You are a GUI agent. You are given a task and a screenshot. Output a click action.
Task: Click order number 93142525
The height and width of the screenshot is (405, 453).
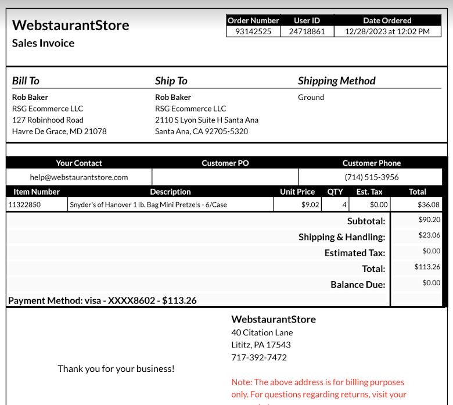click(253, 31)
